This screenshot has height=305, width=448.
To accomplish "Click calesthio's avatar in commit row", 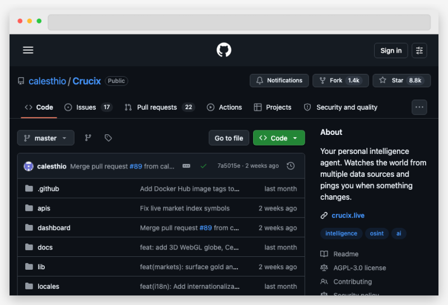I will (29, 166).
